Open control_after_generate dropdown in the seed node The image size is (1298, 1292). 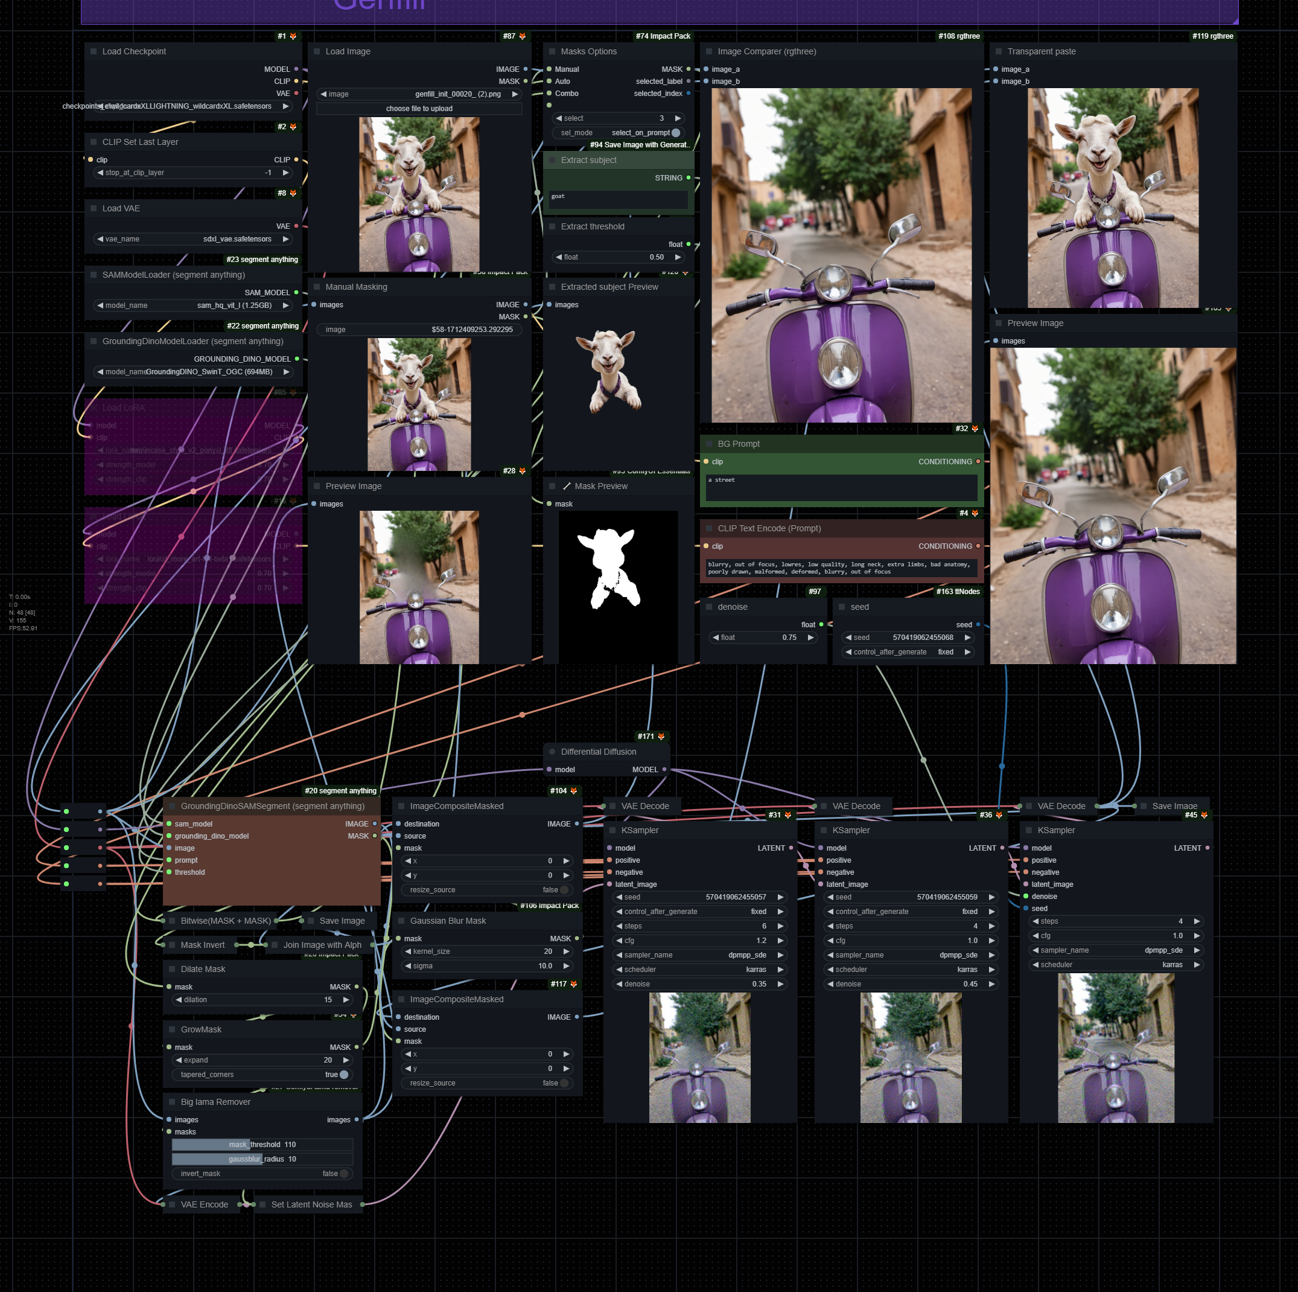(907, 652)
